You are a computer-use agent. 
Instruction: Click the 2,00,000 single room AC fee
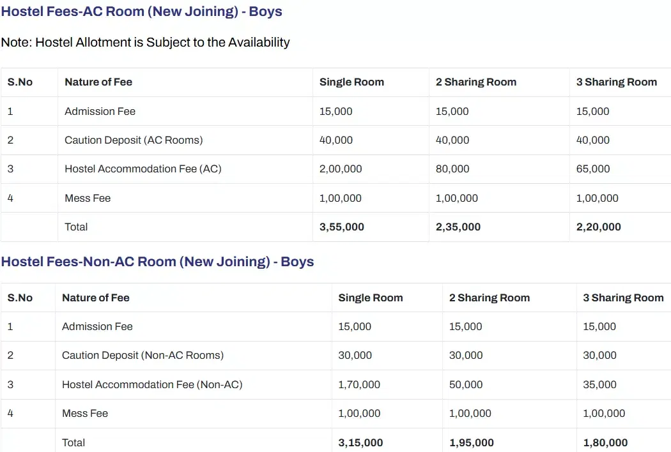point(341,169)
